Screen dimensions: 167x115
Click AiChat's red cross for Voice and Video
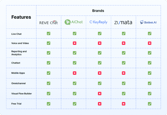click(75, 43)
